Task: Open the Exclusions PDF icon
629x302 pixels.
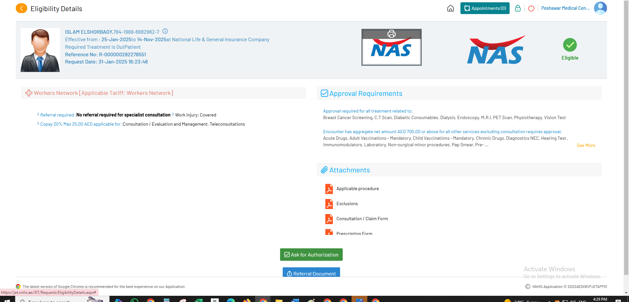Action: pyautogui.click(x=329, y=204)
